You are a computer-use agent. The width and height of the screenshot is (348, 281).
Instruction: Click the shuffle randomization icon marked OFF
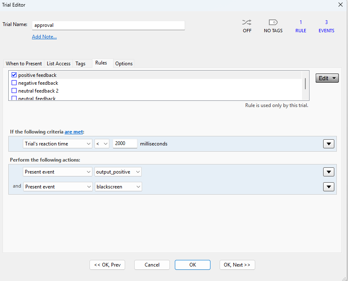tap(247, 23)
